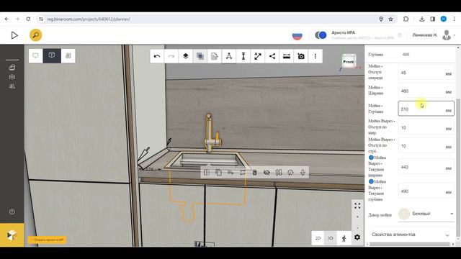Click the logo at bottom-left corner
This screenshot has width=461, height=259.
pos(12,235)
